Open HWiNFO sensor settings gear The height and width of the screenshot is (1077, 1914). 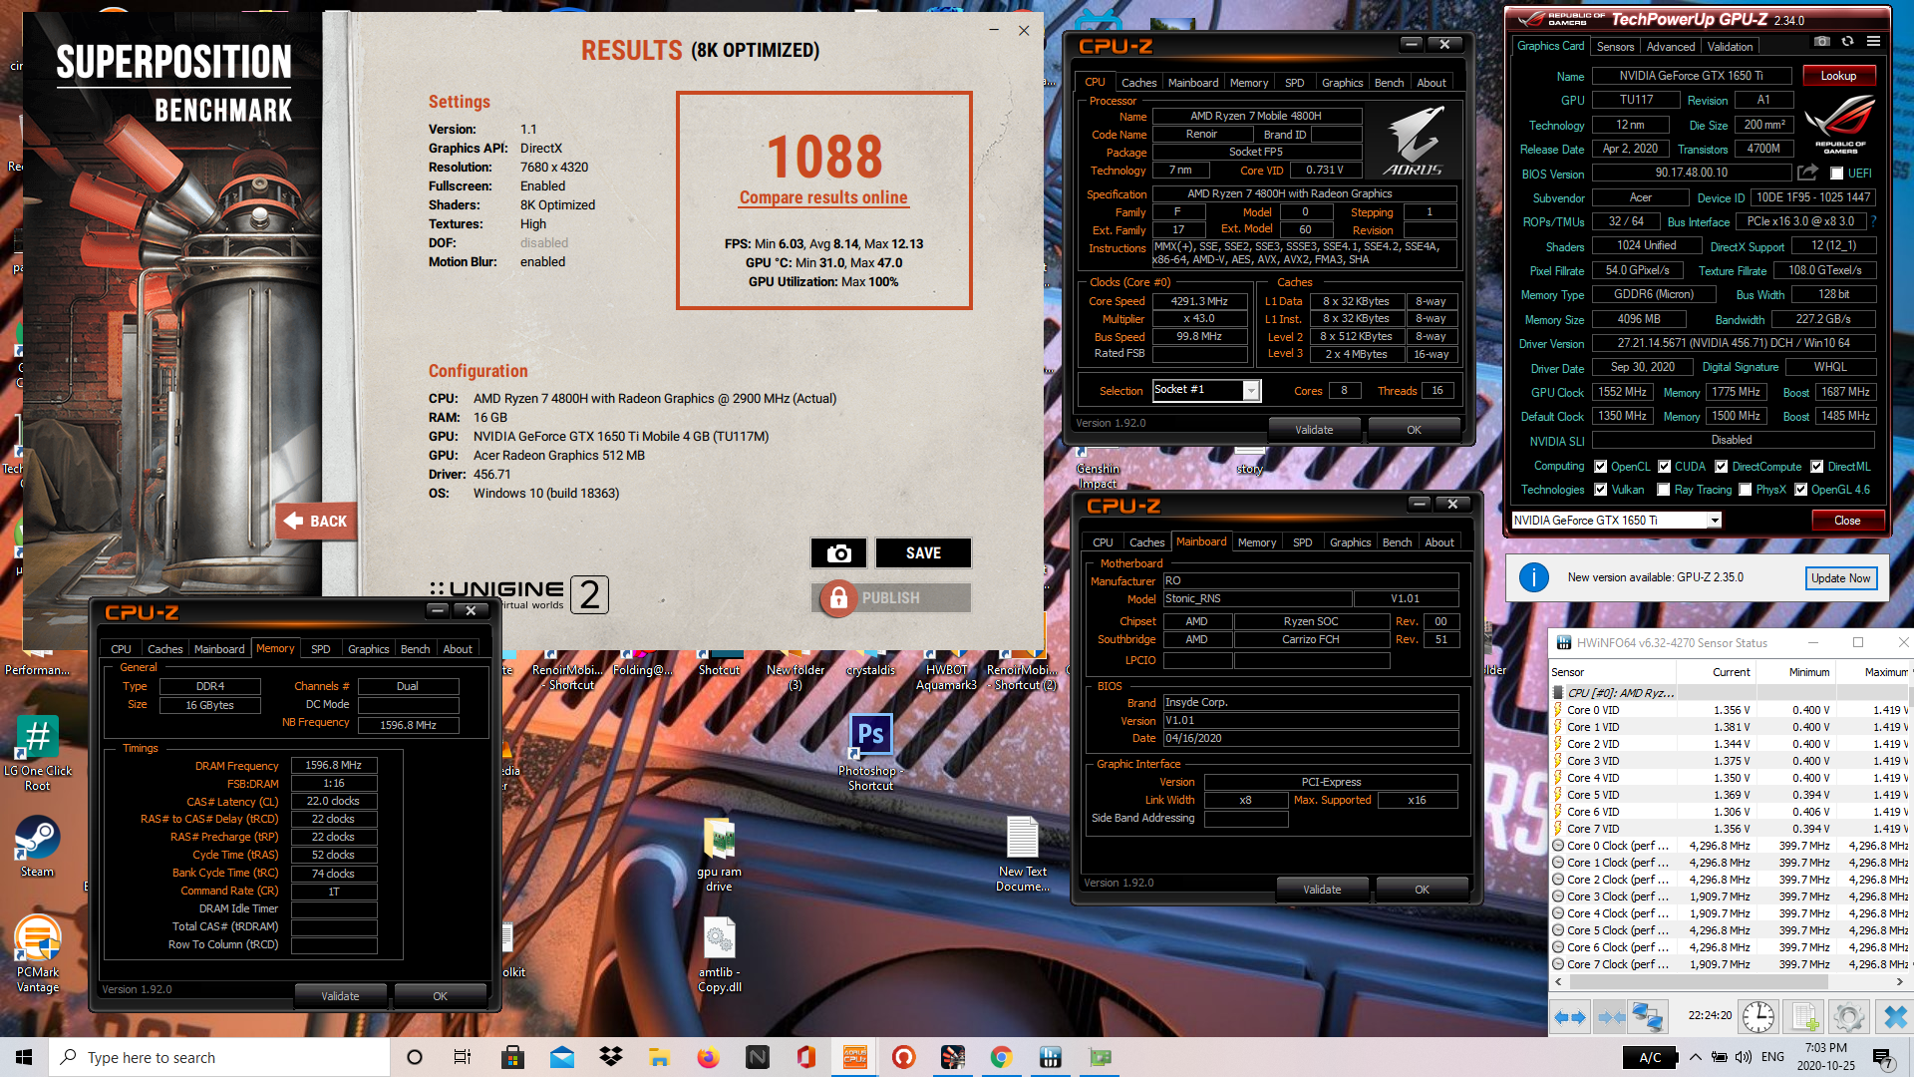click(1848, 1017)
